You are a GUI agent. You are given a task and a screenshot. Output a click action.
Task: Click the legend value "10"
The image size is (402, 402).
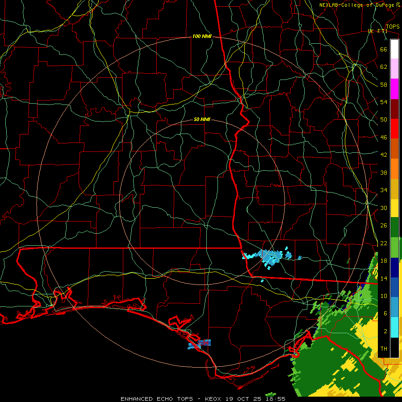(384, 296)
